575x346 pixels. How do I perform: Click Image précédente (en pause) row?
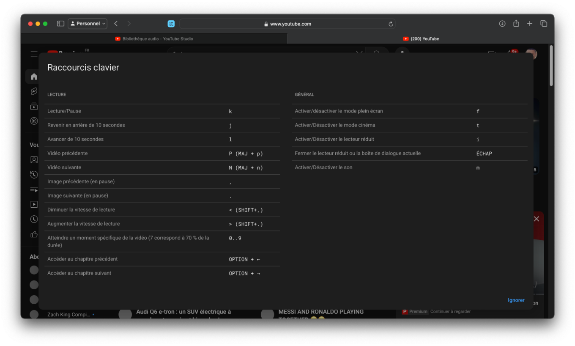tap(162, 181)
